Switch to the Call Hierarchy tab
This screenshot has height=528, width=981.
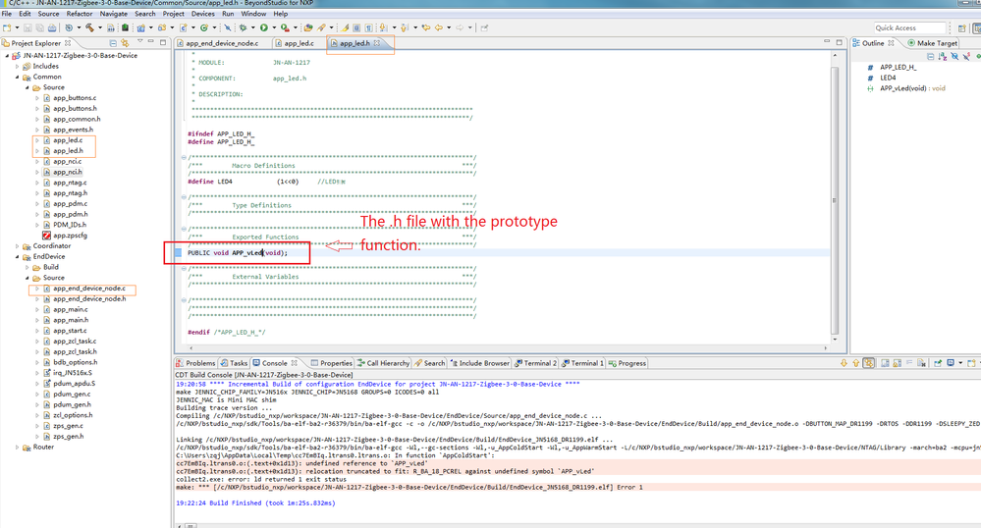click(x=384, y=363)
